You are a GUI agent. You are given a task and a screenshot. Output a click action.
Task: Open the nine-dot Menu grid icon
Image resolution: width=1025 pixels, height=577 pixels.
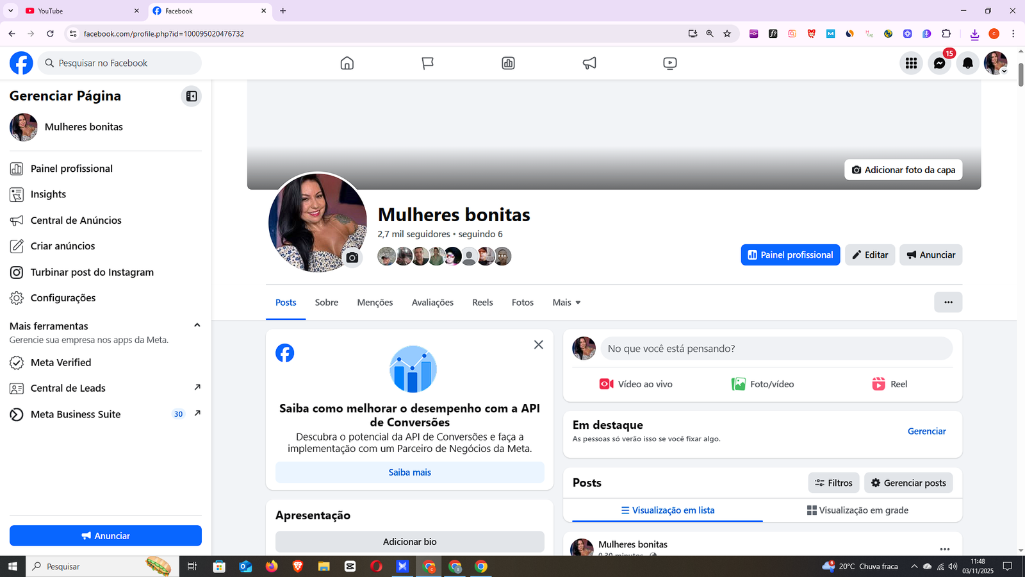pyautogui.click(x=911, y=63)
